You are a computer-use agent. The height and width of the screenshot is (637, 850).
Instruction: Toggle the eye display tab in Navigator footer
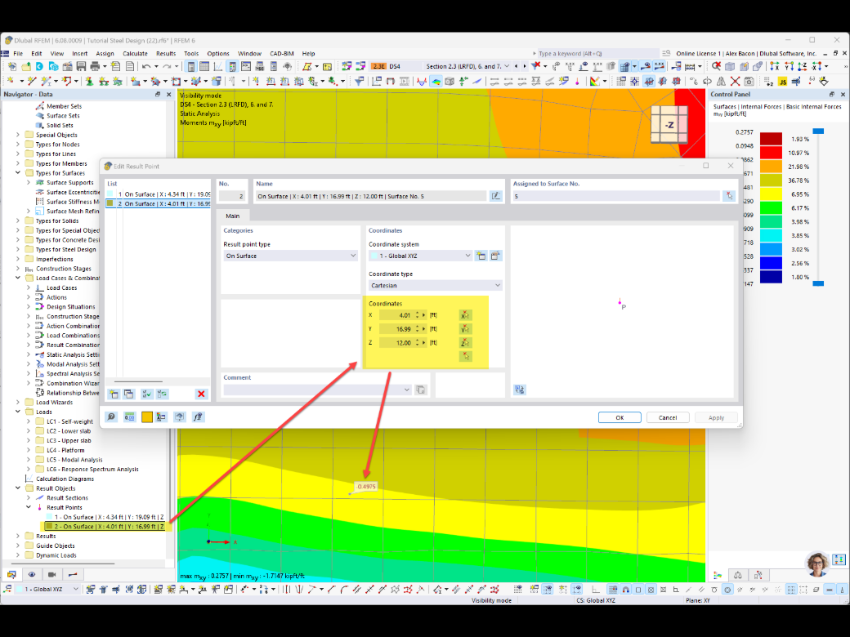31,574
